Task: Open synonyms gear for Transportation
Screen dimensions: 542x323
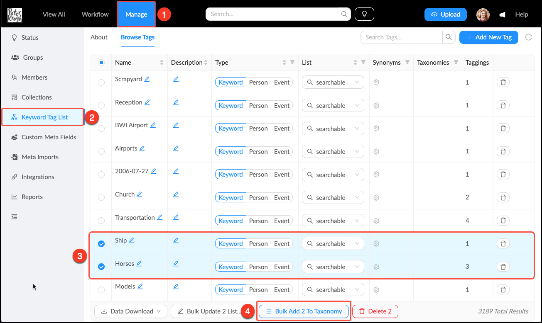Action: pyautogui.click(x=376, y=221)
